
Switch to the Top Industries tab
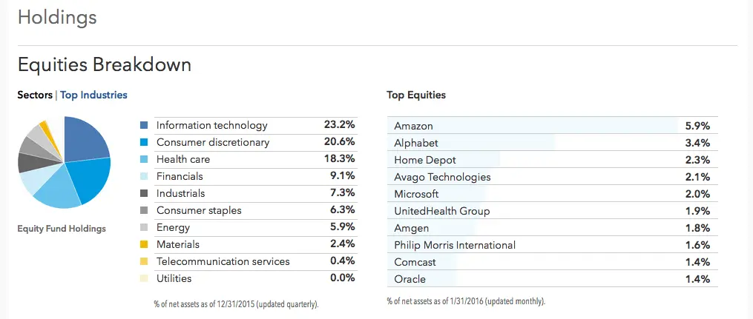point(93,95)
